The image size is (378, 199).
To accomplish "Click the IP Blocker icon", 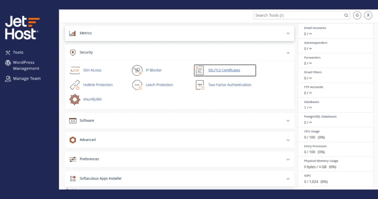I will pyautogui.click(x=137, y=70).
